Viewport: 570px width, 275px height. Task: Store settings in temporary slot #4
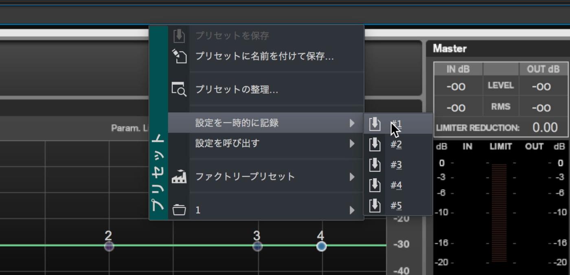[398, 185]
